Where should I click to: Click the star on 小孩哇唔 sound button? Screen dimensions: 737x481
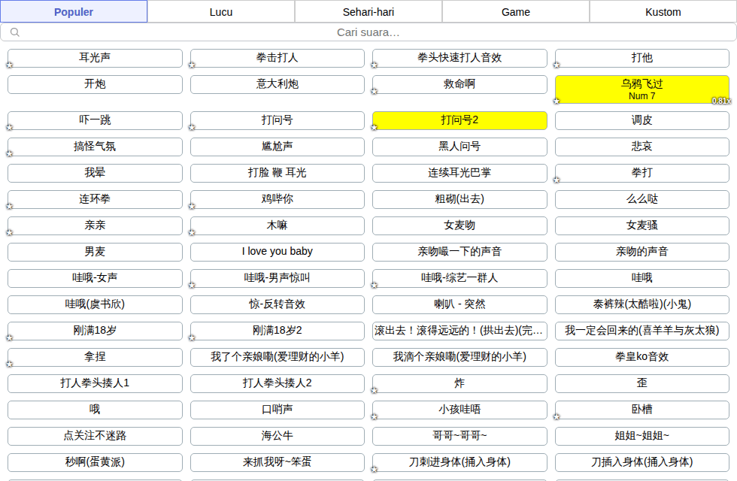[375, 416]
